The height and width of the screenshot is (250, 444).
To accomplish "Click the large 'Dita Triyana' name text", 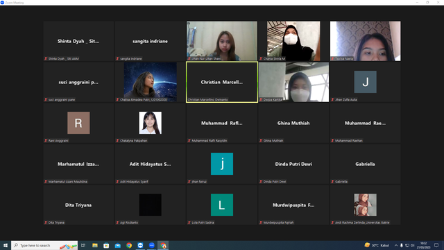I will (78, 205).
